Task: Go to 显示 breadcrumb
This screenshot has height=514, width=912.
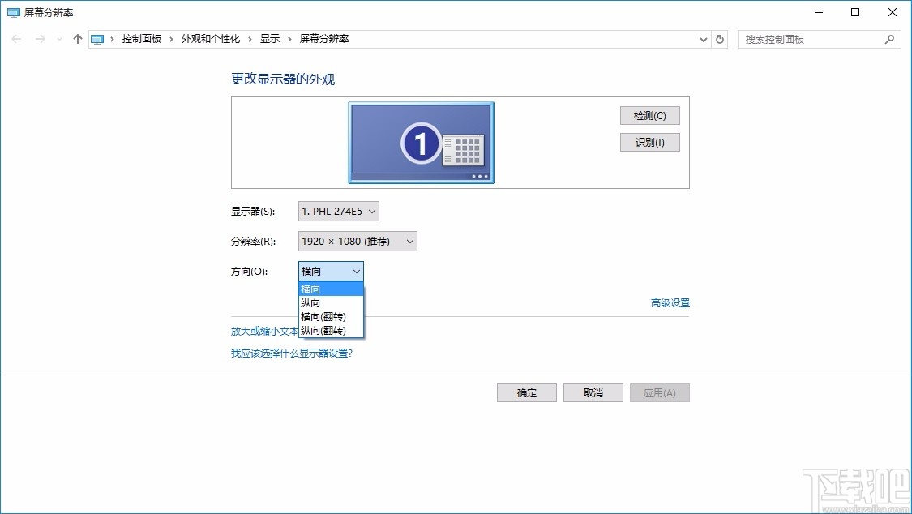Action: [270, 39]
